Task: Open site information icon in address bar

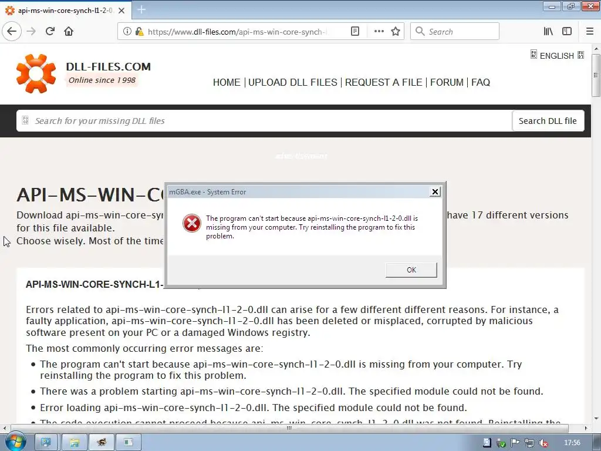Action: tap(127, 32)
